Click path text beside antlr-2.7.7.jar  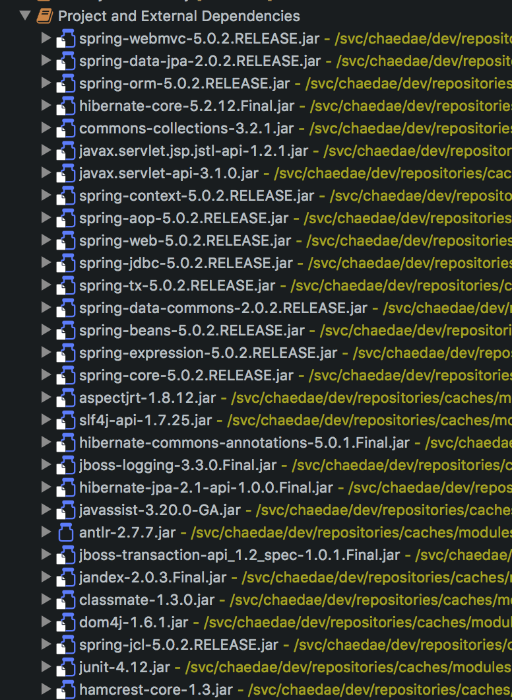(x=352, y=532)
